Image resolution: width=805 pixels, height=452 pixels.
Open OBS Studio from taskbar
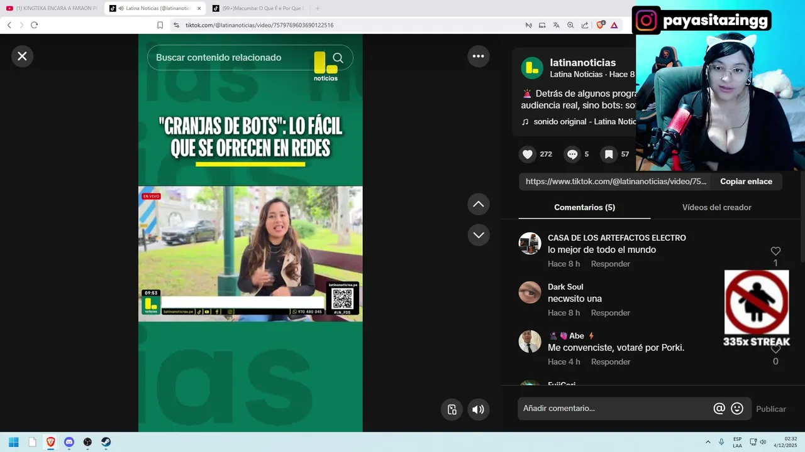(87, 442)
